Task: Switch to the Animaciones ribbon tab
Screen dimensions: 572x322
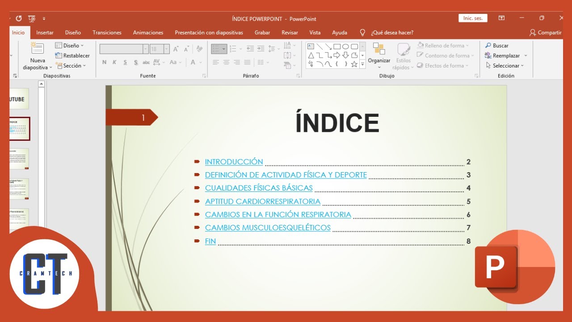Action: click(148, 32)
